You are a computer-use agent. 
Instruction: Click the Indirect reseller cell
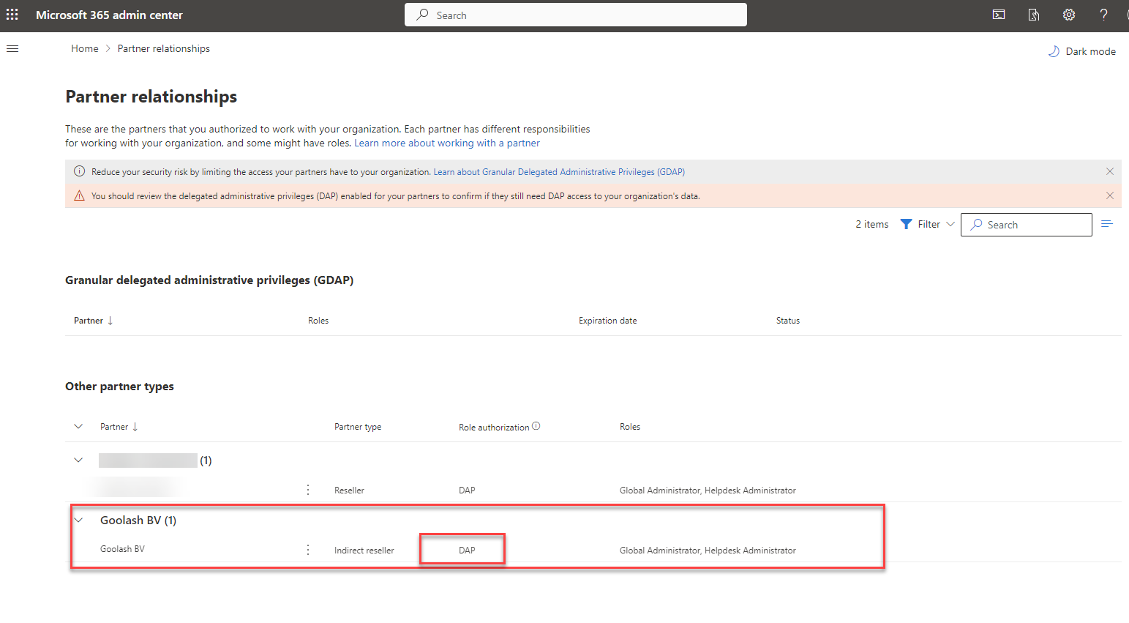364,551
